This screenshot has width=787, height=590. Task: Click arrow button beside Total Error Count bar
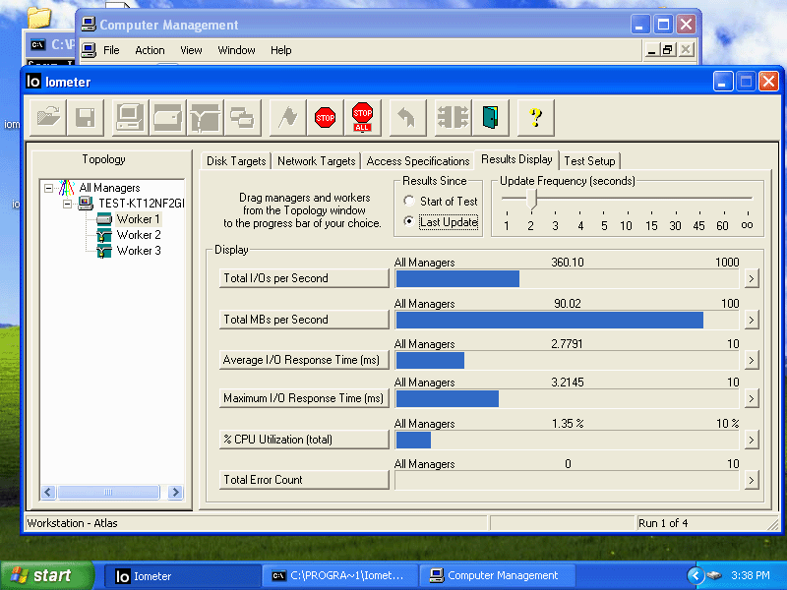tap(751, 480)
